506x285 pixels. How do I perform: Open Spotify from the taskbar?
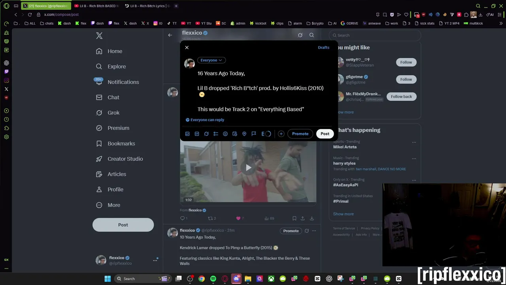click(x=213, y=279)
